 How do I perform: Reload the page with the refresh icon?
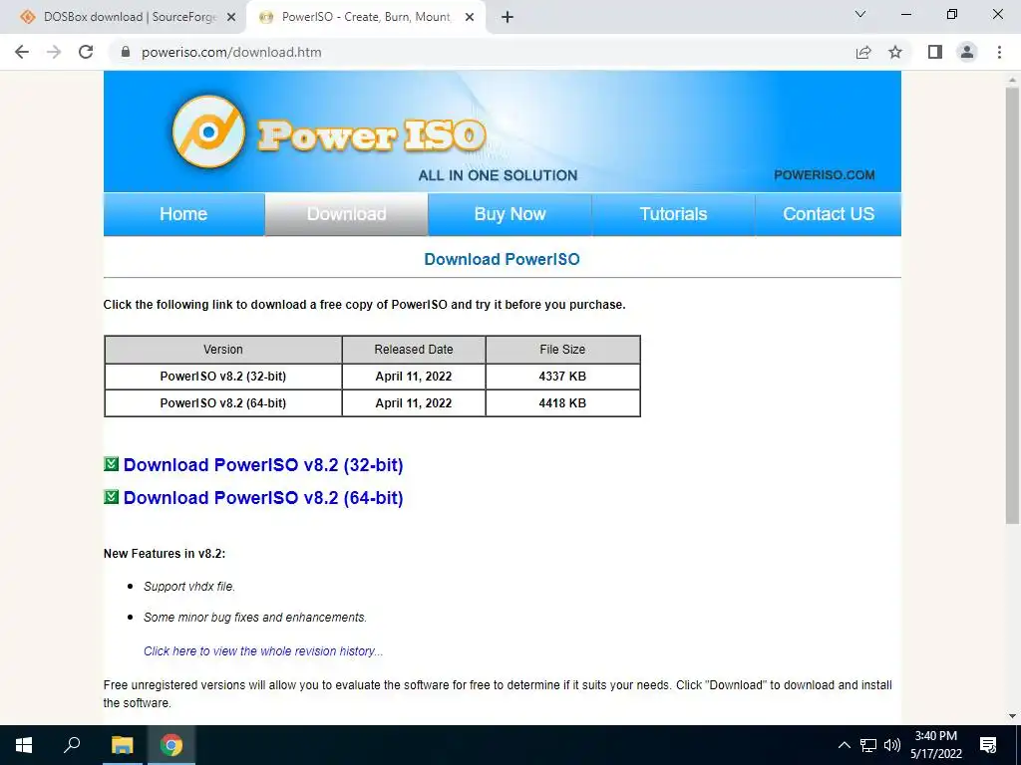click(x=86, y=52)
